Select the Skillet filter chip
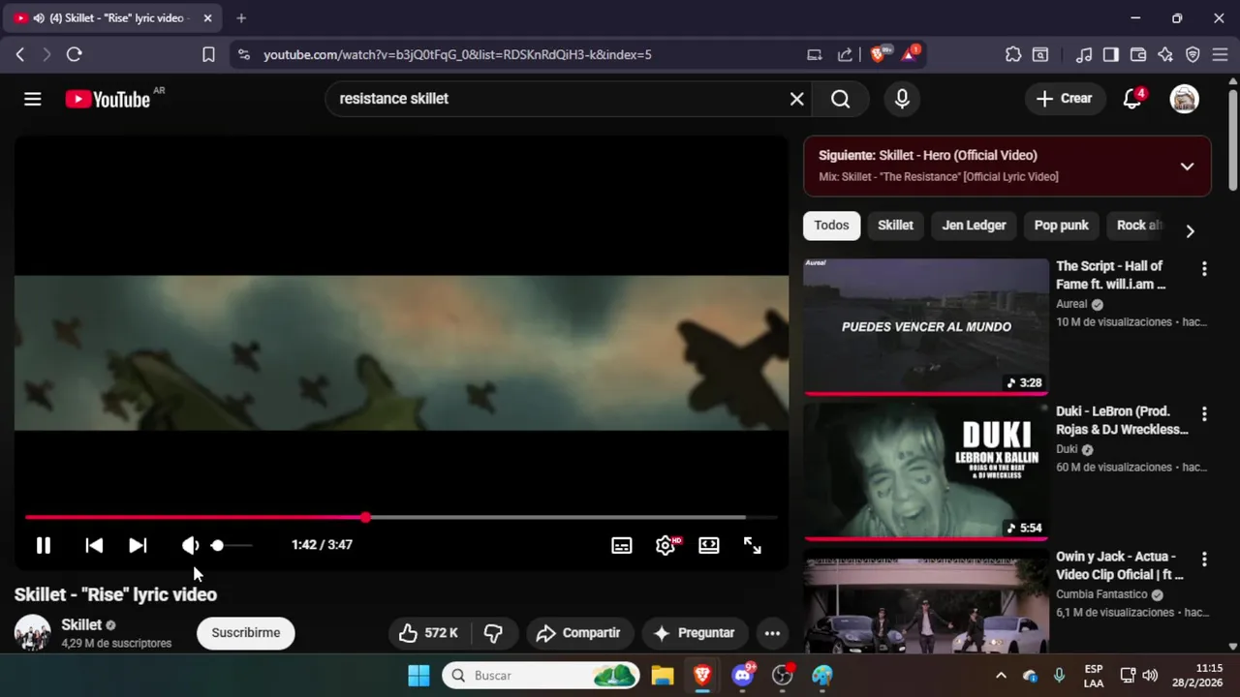Screen dimensions: 1240x697 coord(895,226)
